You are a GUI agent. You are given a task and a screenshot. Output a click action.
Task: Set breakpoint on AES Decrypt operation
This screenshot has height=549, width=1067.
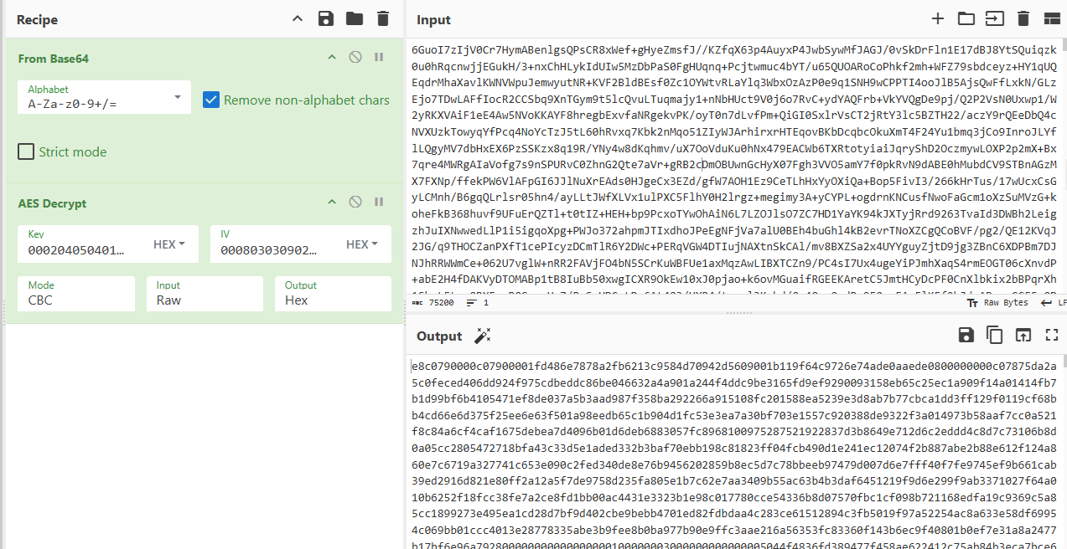379,202
